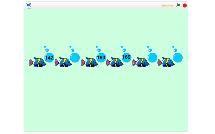Click the green flag to start
Viewport: 215px width, 134px height.
(x=178, y=5)
